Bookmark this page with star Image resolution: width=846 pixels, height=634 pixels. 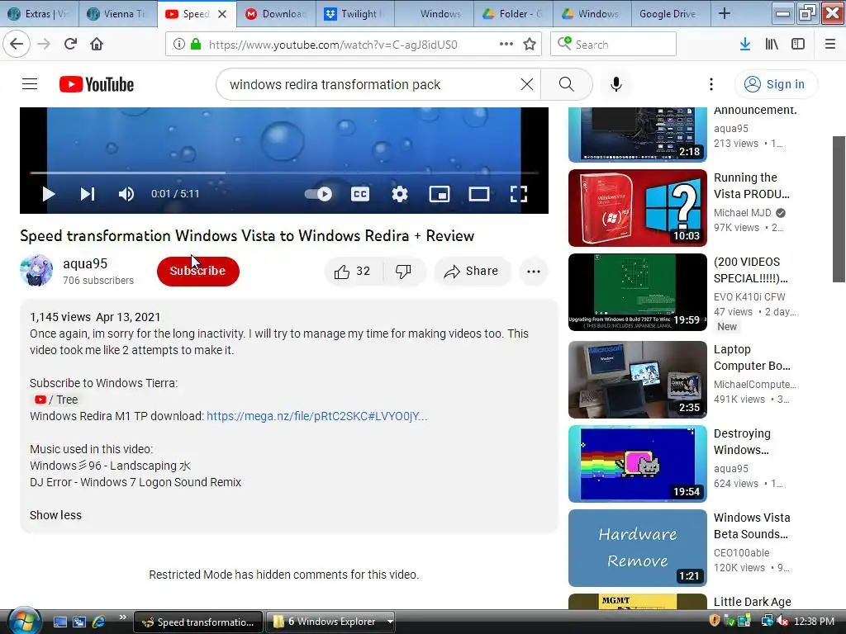coord(530,45)
